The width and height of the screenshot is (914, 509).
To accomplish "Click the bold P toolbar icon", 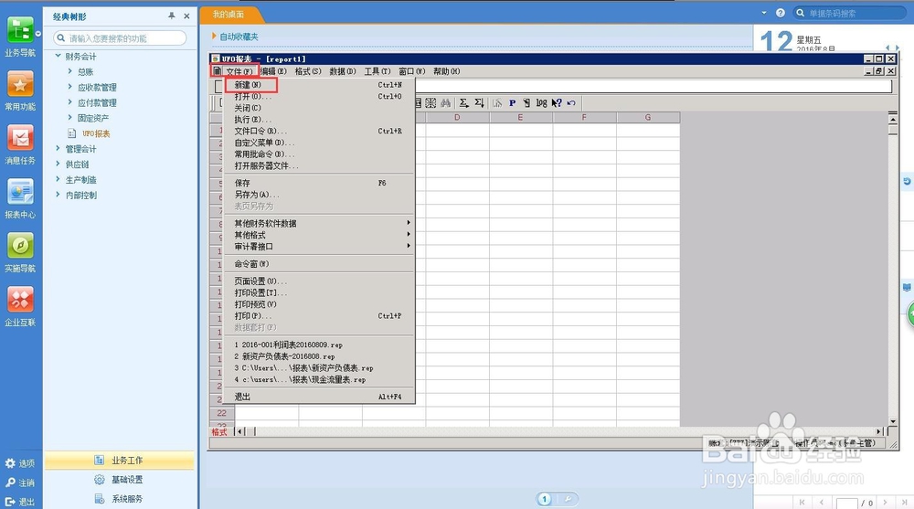I will (x=512, y=102).
